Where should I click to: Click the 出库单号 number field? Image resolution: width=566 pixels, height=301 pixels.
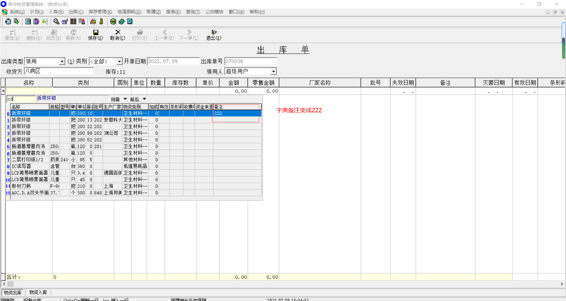coord(251,61)
